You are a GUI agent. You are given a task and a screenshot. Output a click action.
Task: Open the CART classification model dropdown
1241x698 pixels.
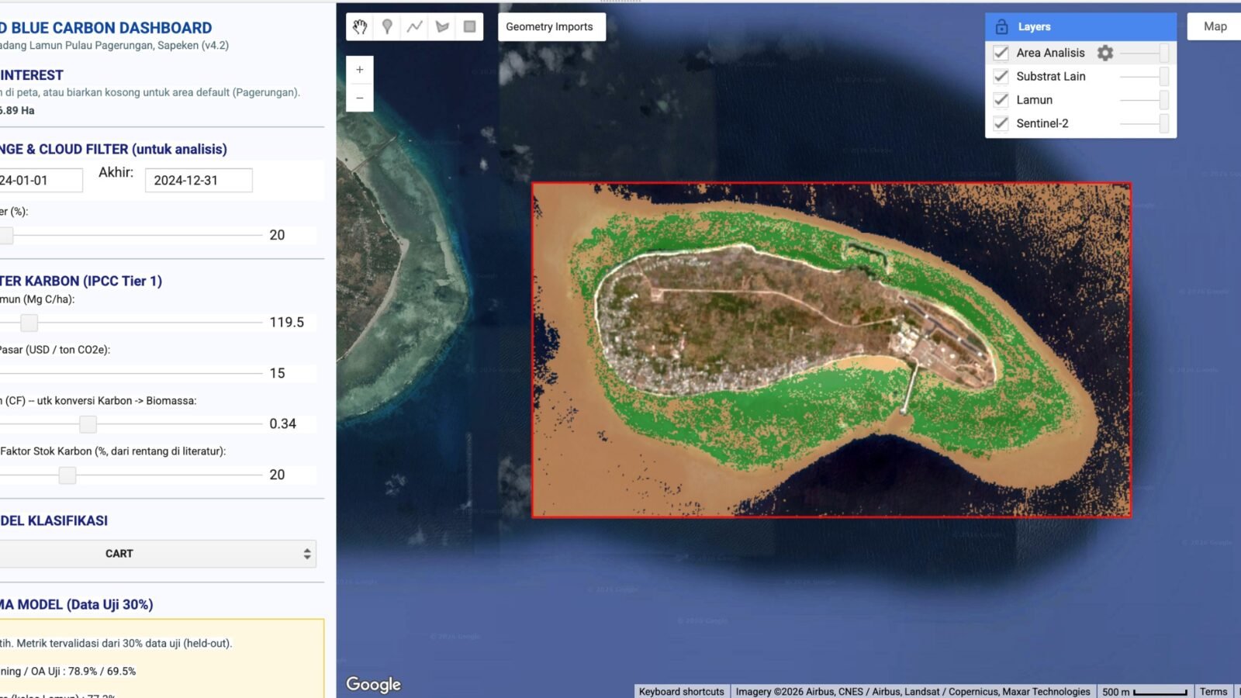[157, 554]
